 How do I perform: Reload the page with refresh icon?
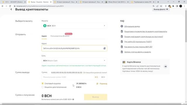10,6
